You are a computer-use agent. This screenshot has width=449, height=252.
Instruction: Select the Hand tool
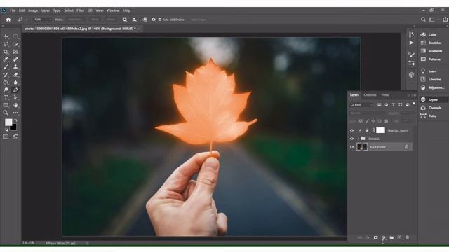15,105
